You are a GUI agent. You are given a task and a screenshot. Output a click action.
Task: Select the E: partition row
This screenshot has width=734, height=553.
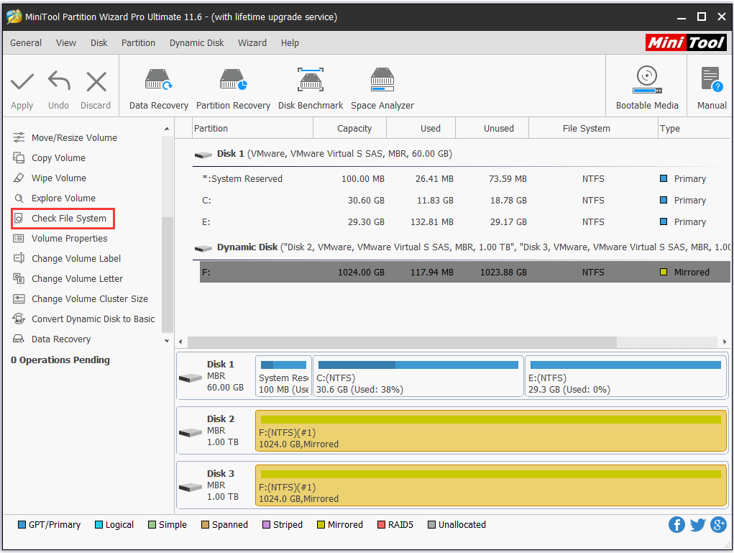tap(465, 222)
